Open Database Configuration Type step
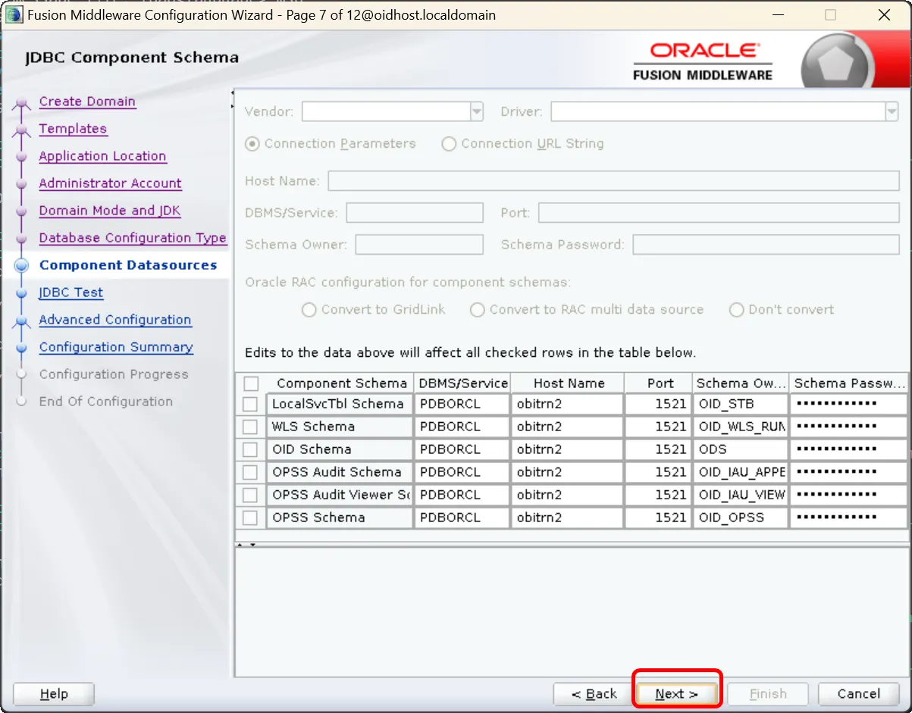The height and width of the screenshot is (713, 912). pyautogui.click(x=133, y=238)
